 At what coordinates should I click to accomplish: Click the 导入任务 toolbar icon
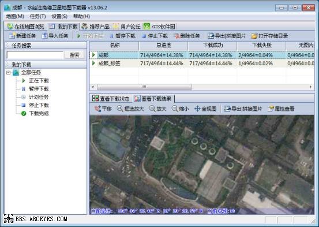click(x=44, y=36)
